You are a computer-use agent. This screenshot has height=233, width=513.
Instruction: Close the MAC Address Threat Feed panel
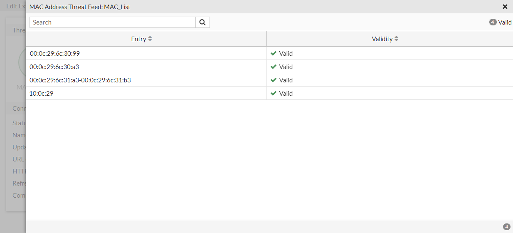[x=505, y=7]
